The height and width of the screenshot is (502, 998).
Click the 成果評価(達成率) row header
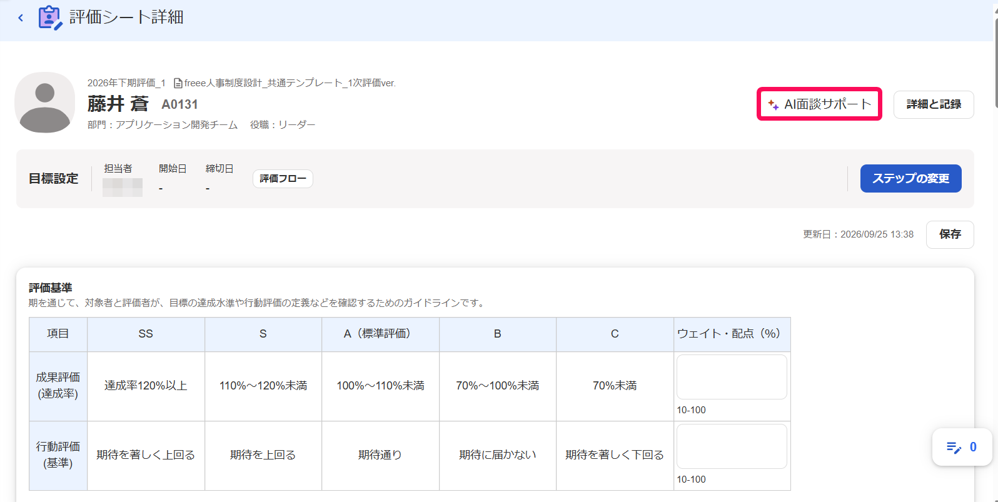pyautogui.click(x=58, y=386)
